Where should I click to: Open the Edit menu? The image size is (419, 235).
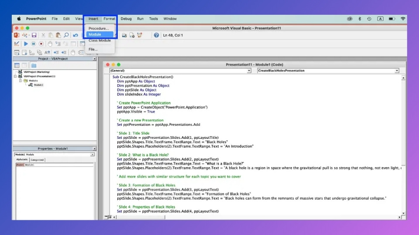(x=66, y=19)
